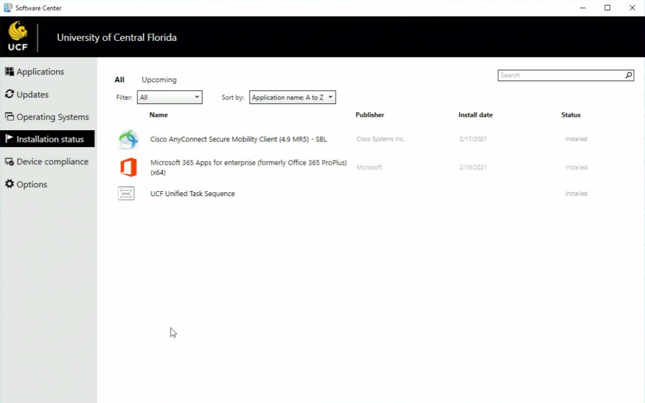Viewport: 645px width, 403px height.
Task: Click the Cisco AnyConnect app icon
Action: point(128,139)
